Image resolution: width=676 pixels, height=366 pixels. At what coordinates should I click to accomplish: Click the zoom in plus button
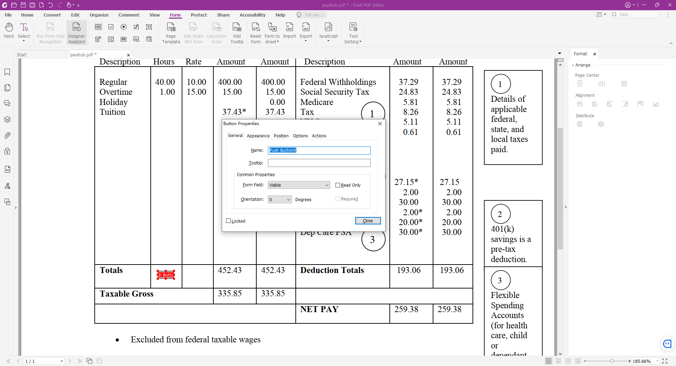click(630, 361)
